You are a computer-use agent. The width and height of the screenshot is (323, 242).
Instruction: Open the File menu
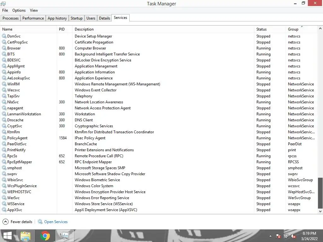pyautogui.click(x=5, y=10)
